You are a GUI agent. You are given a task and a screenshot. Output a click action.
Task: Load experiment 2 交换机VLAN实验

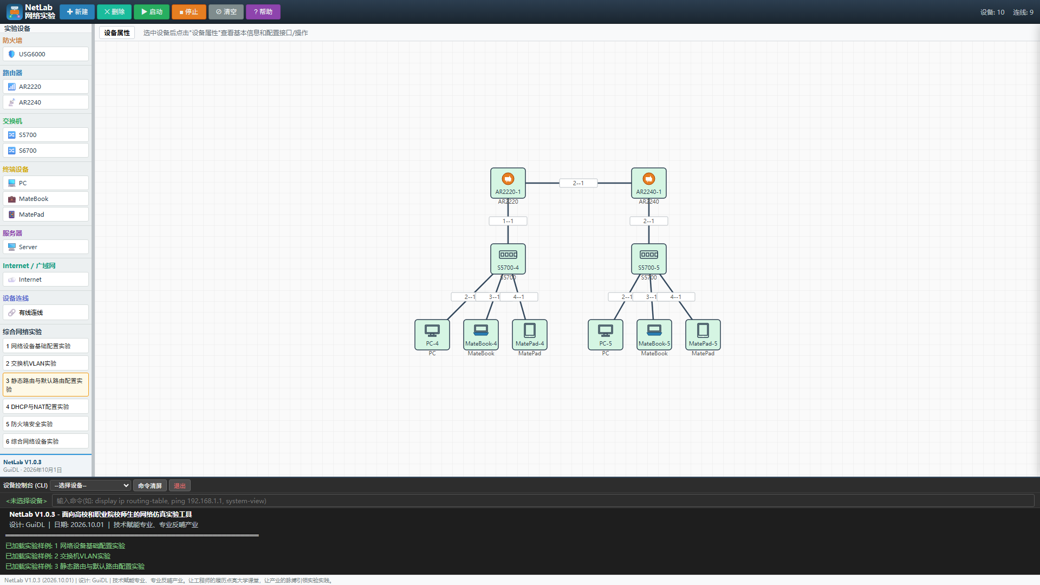tap(45, 363)
